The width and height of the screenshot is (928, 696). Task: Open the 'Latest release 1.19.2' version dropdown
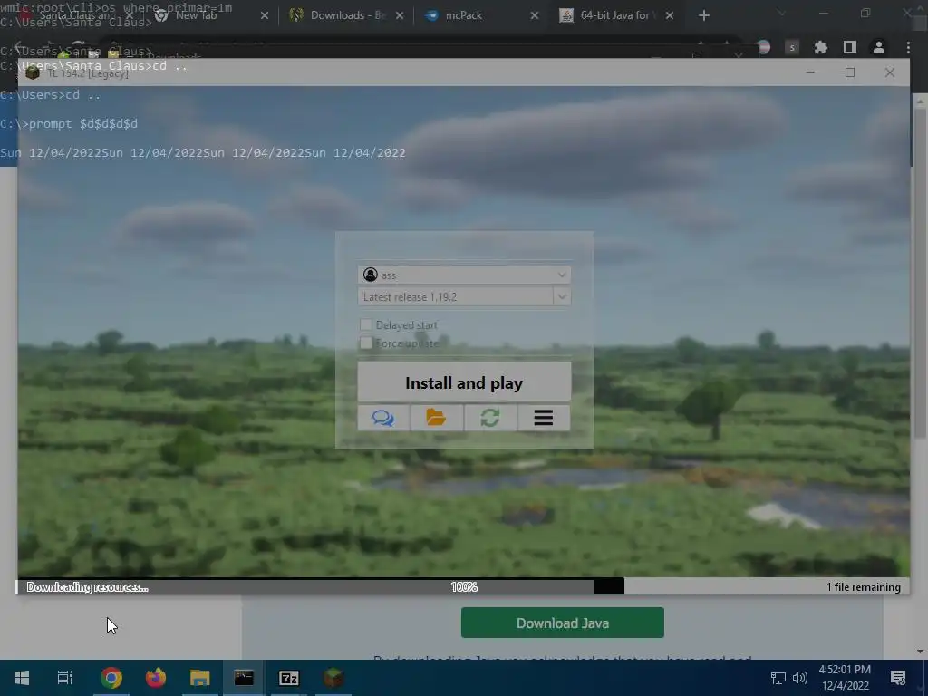pyautogui.click(x=464, y=296)
